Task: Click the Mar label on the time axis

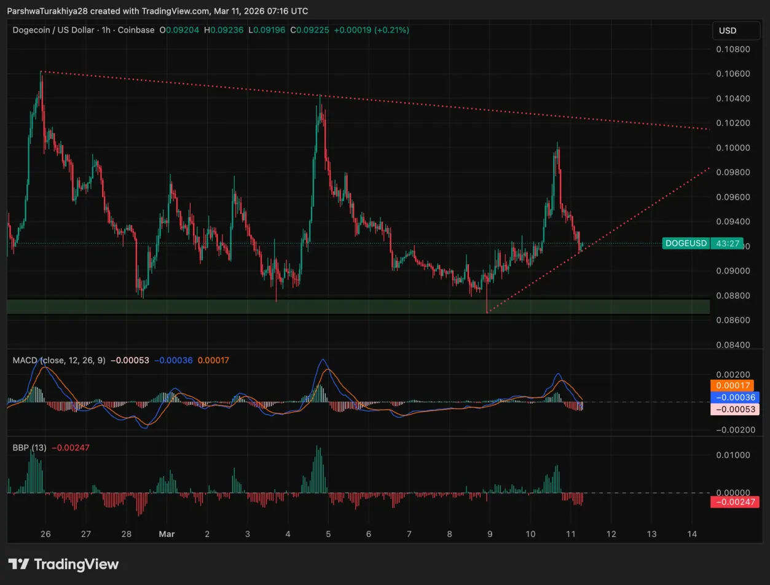Action: coord(167,534)
